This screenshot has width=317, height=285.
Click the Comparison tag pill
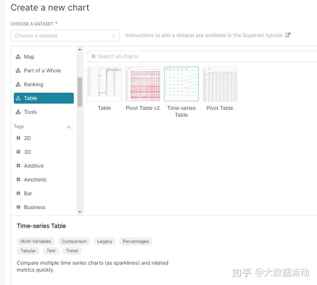[74, 241]
